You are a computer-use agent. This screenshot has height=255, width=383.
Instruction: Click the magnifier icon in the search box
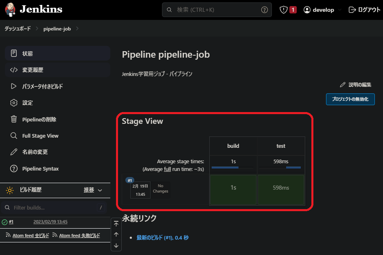click(169, 10)
